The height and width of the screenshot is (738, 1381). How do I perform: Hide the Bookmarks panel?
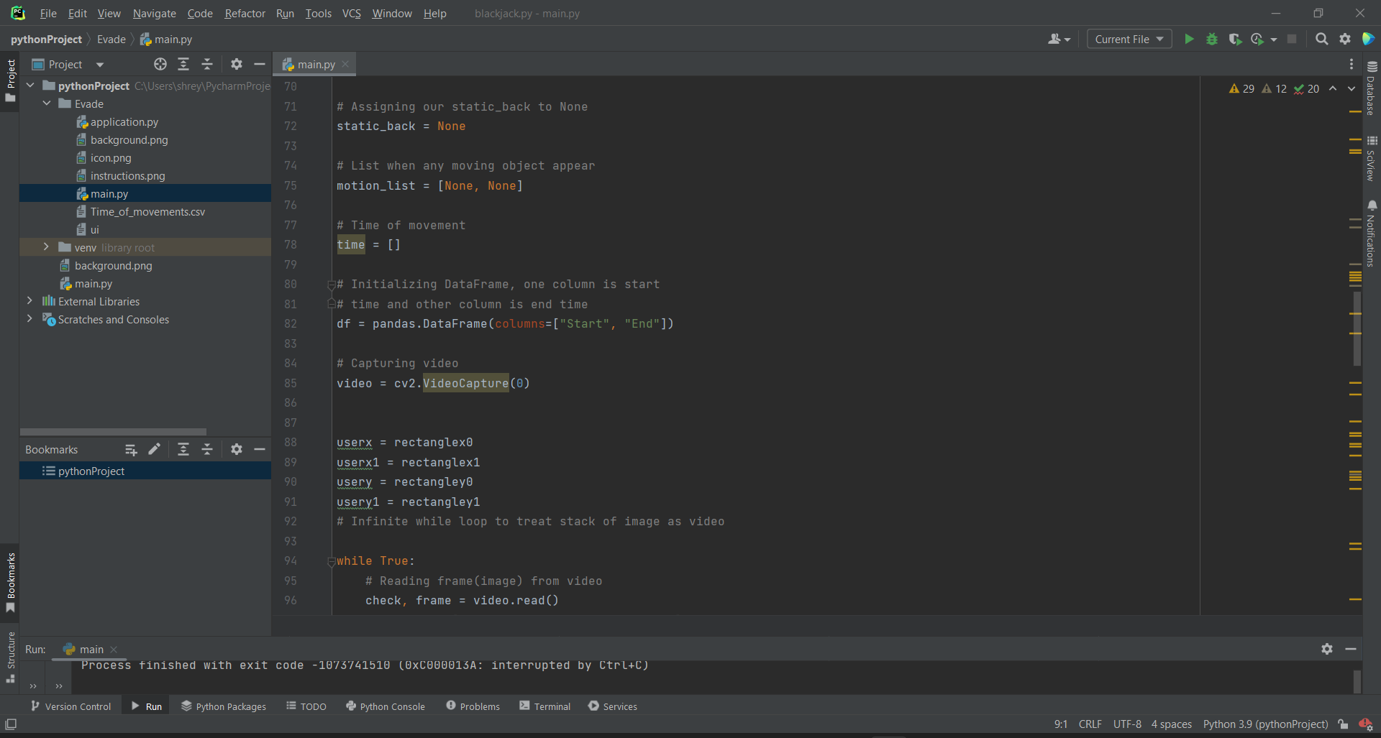tap(260, 450)
